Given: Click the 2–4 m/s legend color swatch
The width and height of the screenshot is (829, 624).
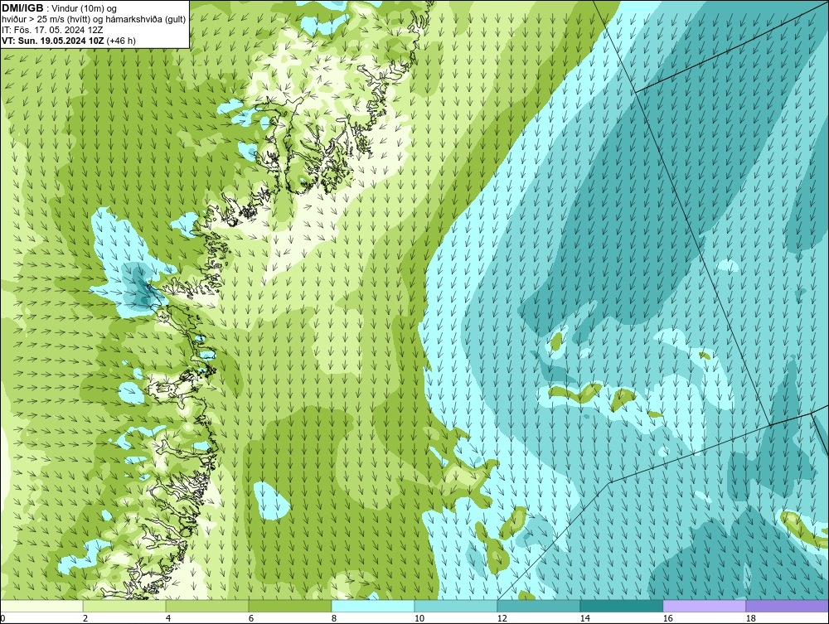Looking at the screenshot, I should pyautogui.click(x=124, y=606).
